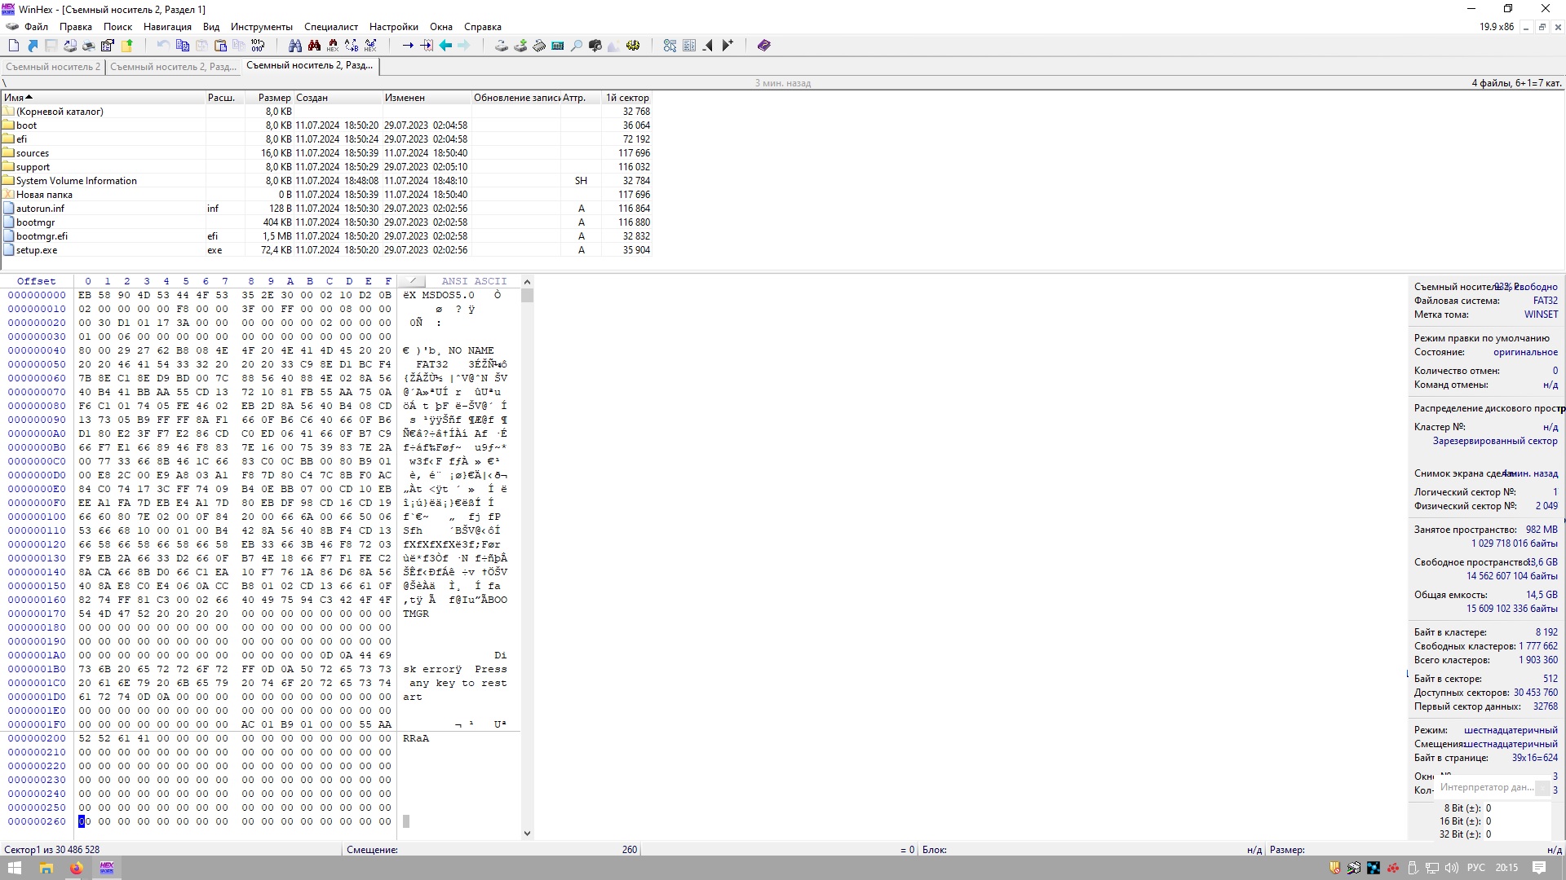1566x880 pixels.
Task: Click the ANSI ASCII column header
Action: coord(474,281)
